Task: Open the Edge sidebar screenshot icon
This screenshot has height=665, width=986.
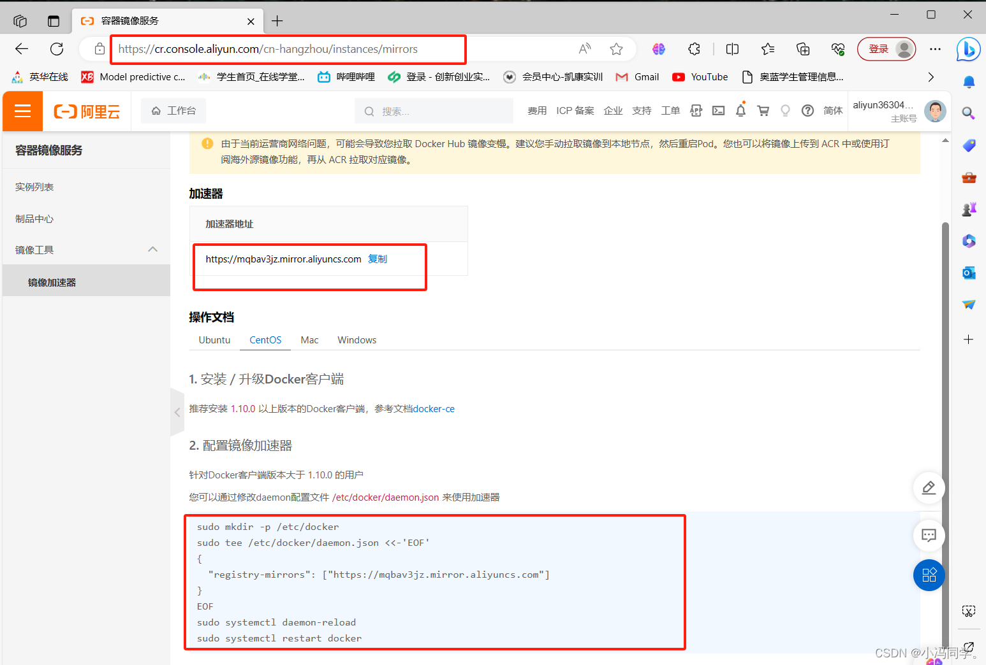Action: coord(968,611)
